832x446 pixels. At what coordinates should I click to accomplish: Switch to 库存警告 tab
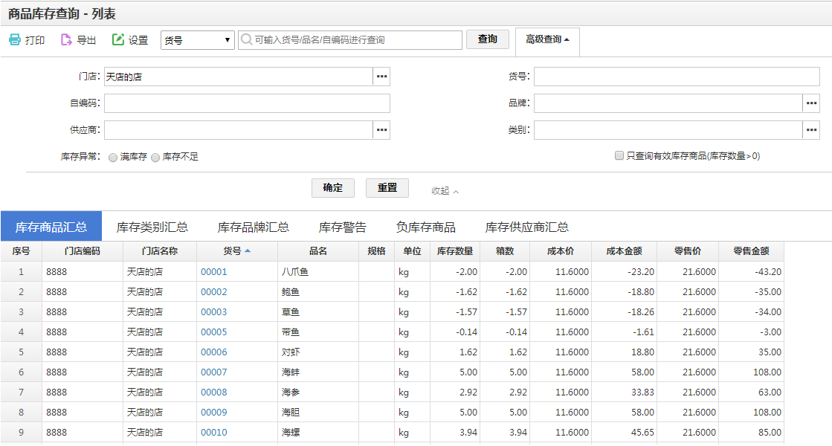click(342, 227)
